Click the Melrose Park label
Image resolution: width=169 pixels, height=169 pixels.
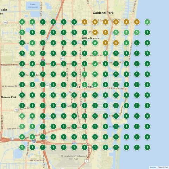9,97
